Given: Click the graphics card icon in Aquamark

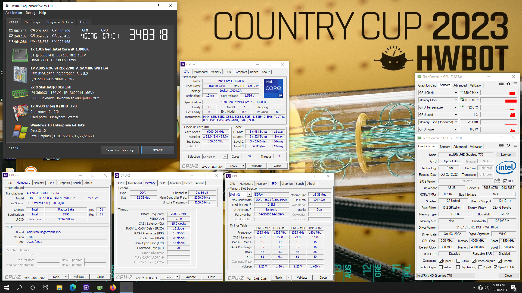Looking at the screenshot, I should pos(20,112).
